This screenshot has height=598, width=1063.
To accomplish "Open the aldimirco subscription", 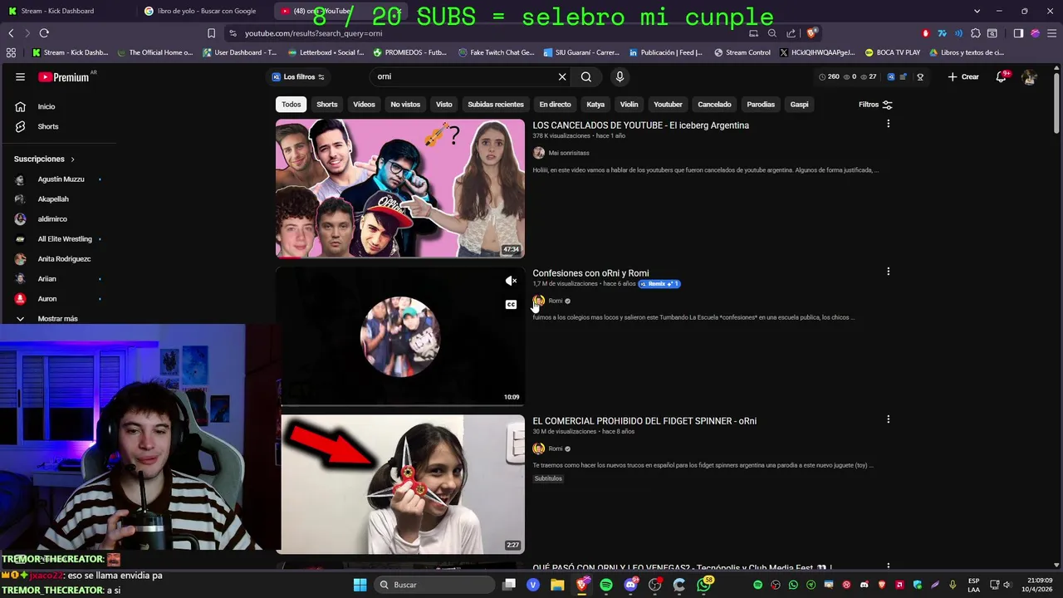I will (52, 219).
